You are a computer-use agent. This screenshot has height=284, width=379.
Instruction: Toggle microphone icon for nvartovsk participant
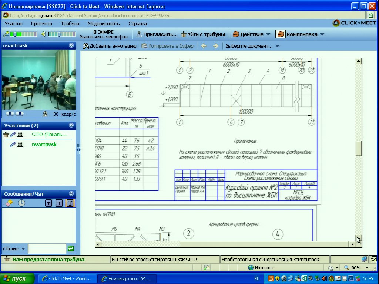pos(13,144)
